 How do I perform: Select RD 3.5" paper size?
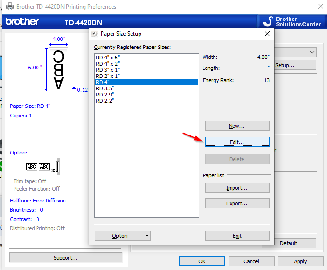coord(147,88)
